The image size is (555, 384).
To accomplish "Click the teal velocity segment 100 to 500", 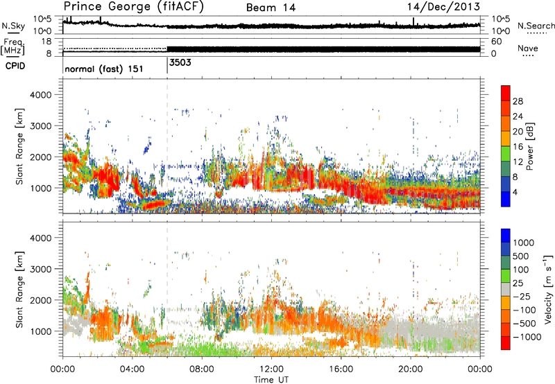I will pyautogui.click(x=506, y=263).
